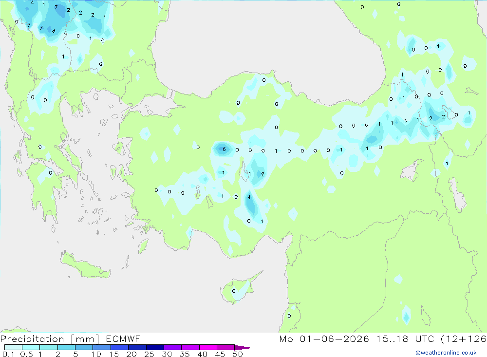Click the 'UTC' label in the timestamp
The width and height of the screenshot is (487, 357).
(425, 338)
